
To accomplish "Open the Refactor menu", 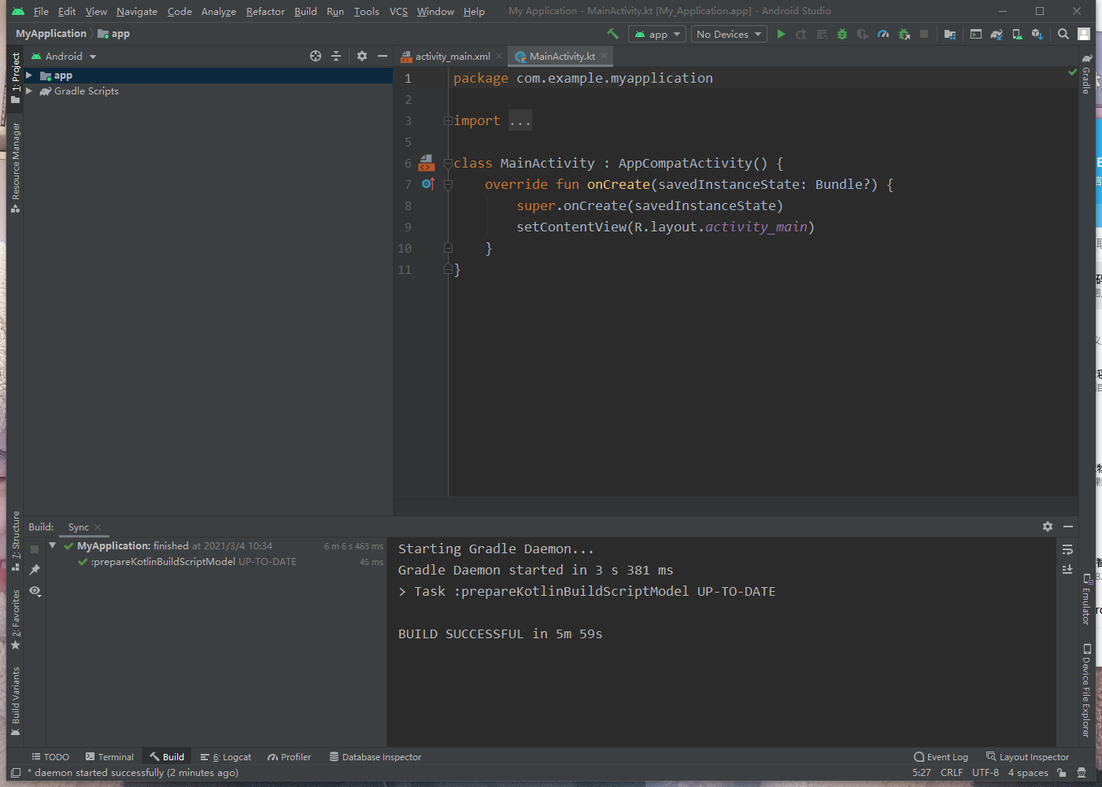I will point(265,11).
